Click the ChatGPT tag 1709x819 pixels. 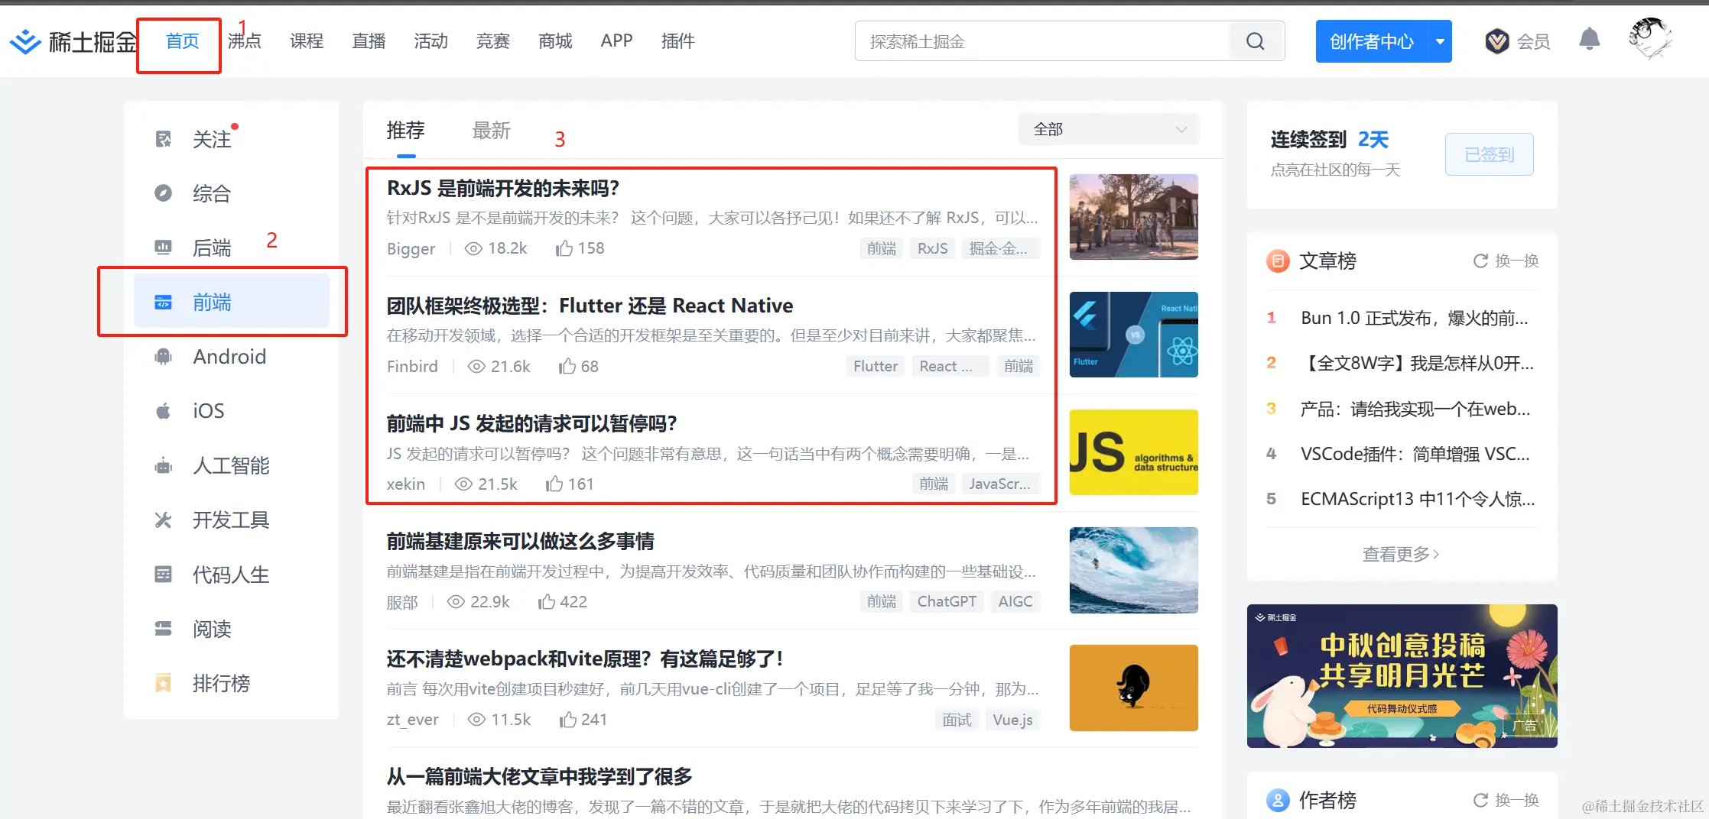[x=947, y=601]
